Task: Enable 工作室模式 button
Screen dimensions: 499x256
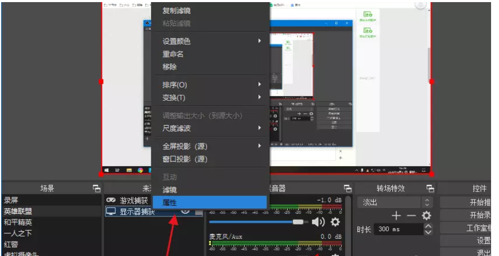Action: coord(465,227)
